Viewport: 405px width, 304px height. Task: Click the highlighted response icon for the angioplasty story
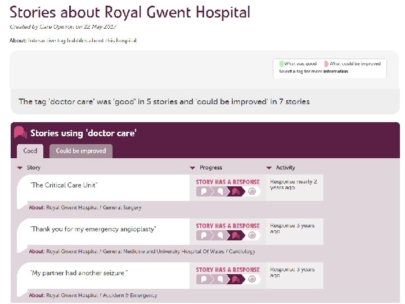(x=236, y=235)
